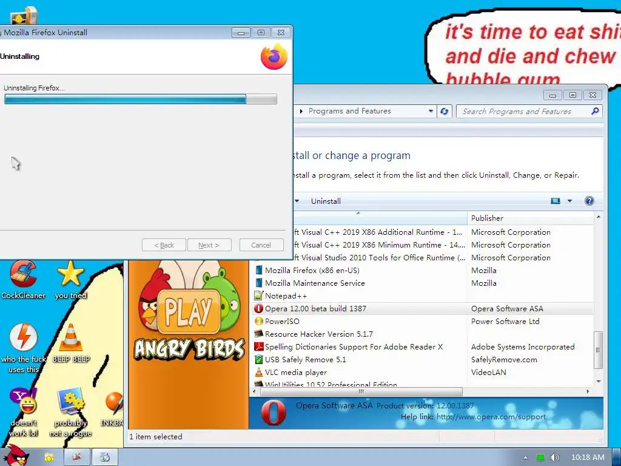Select Mozilla Maintenance Service row
Screen dimensions: 621x466
coord(423,283)
